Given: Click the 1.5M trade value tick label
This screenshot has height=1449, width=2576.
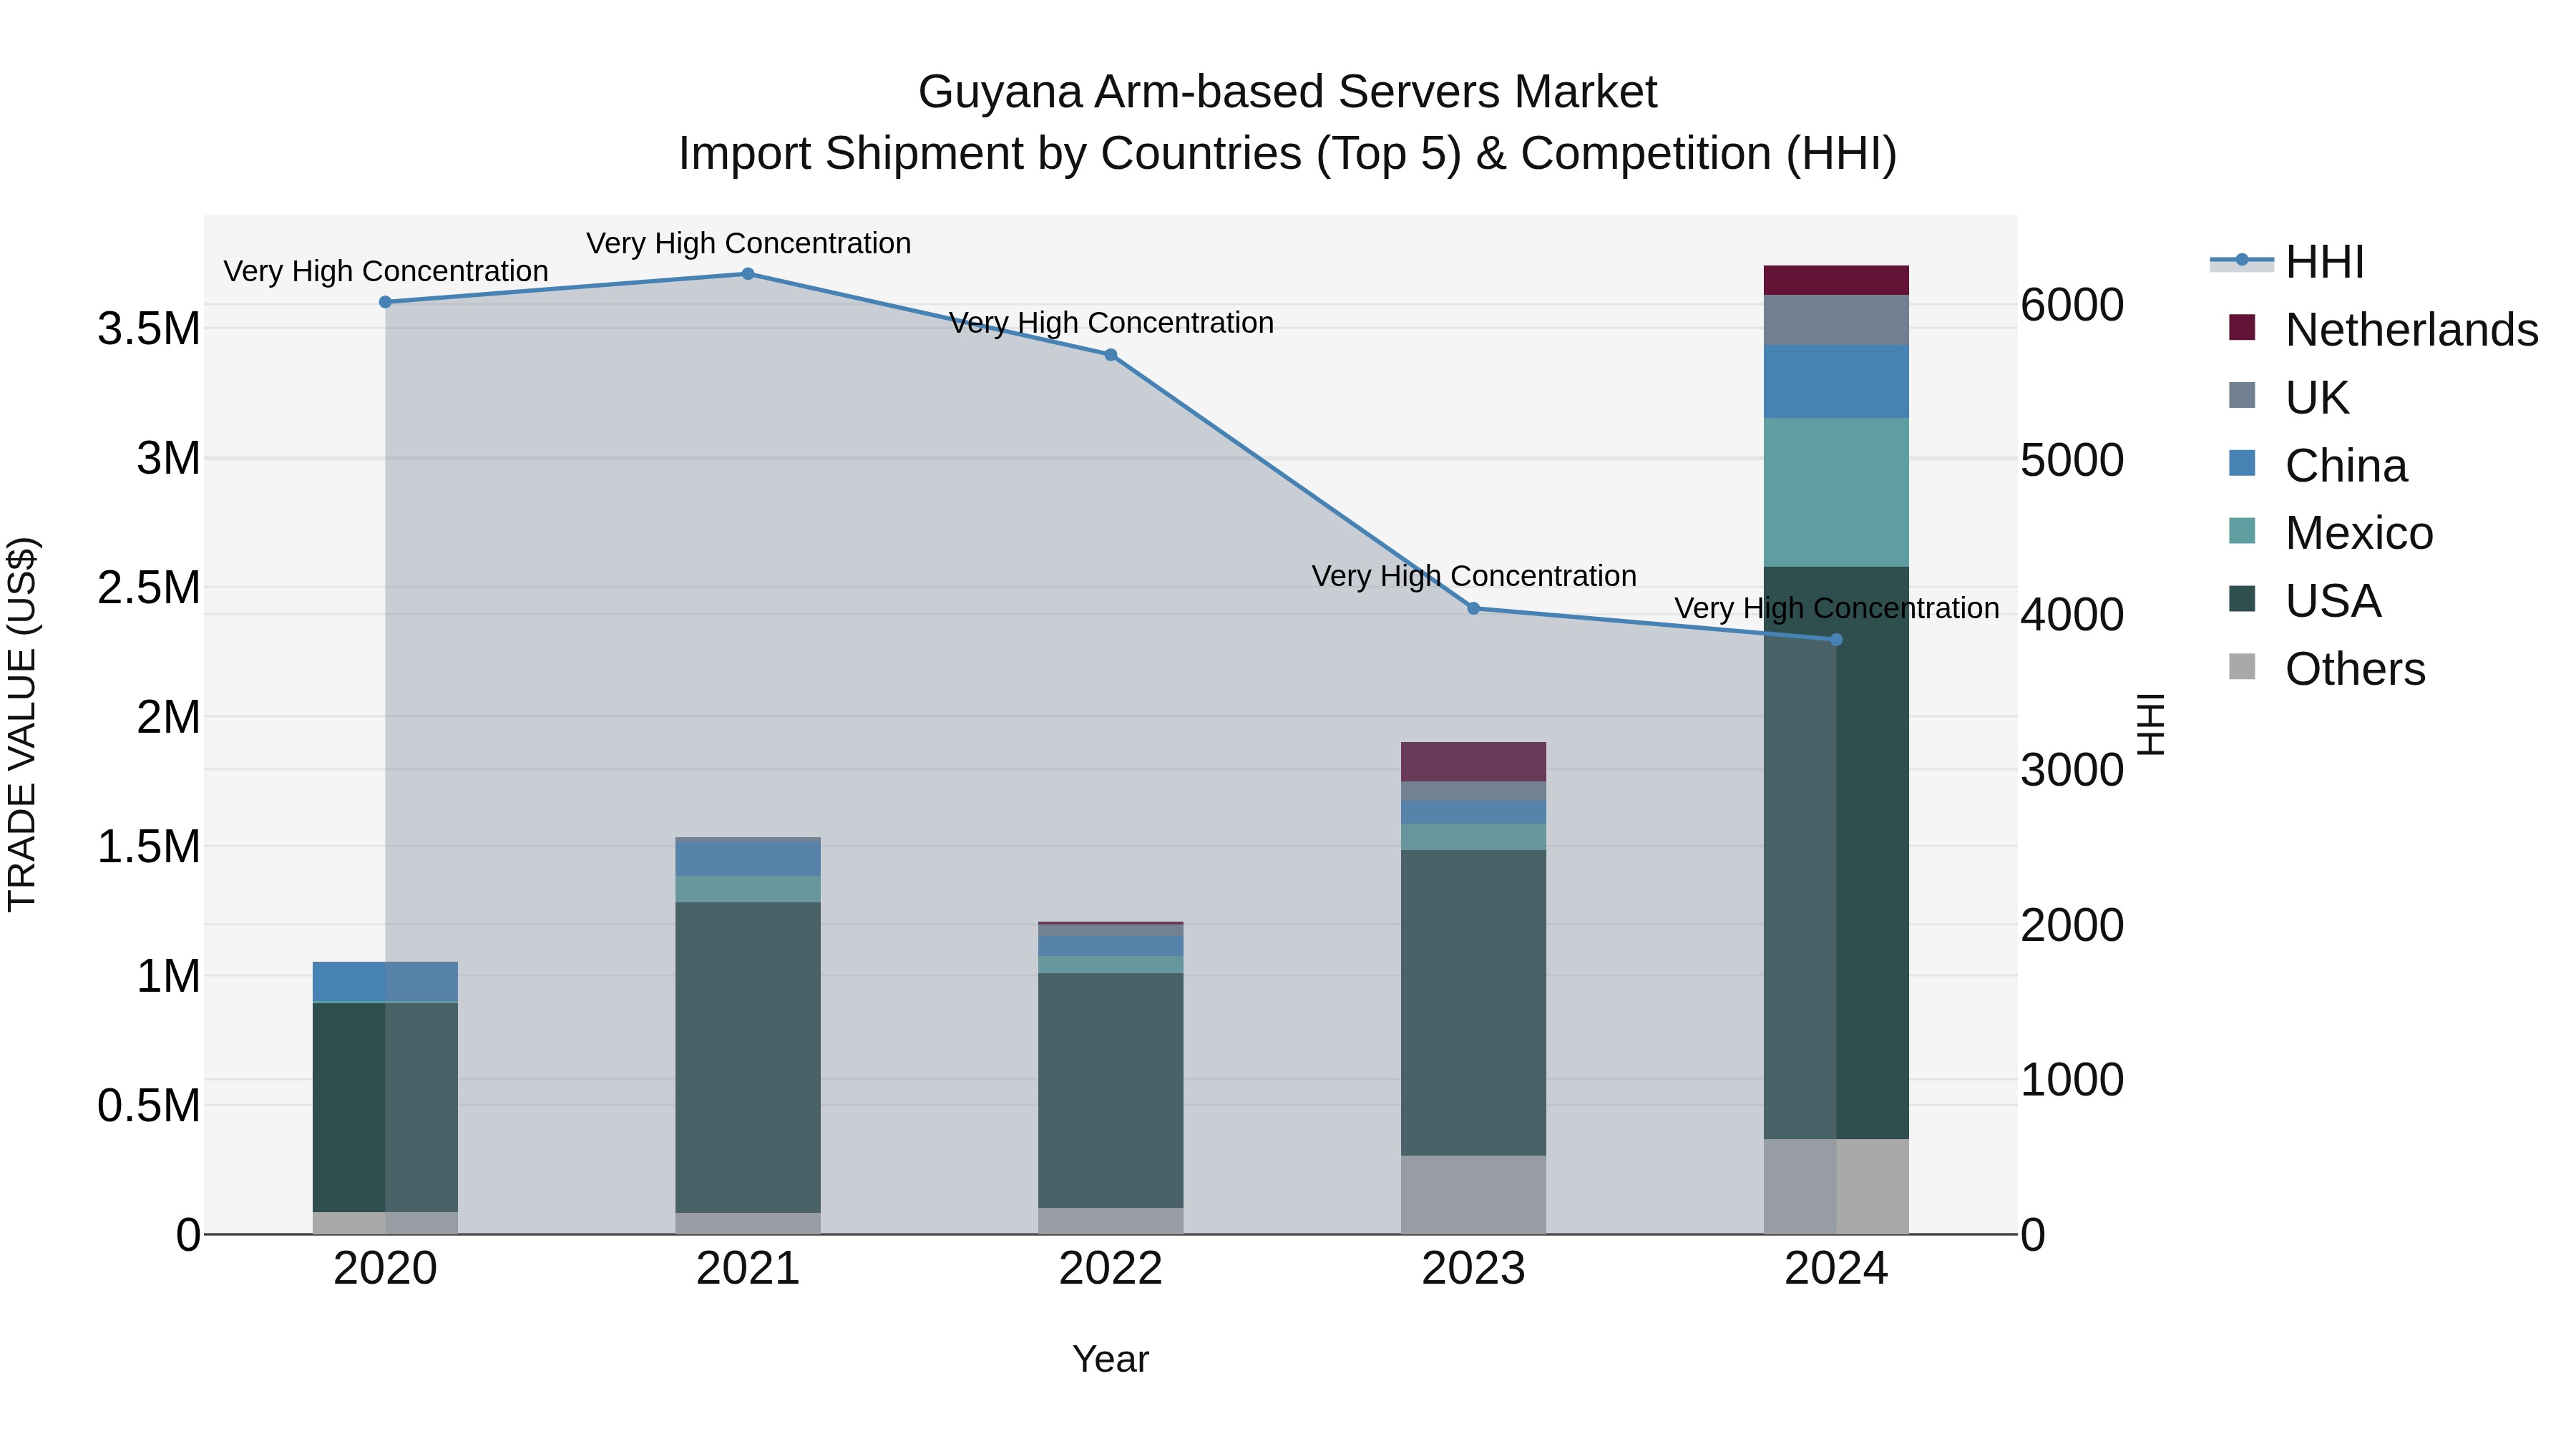Looking at the screenshot, I should [x=149, y=846].
